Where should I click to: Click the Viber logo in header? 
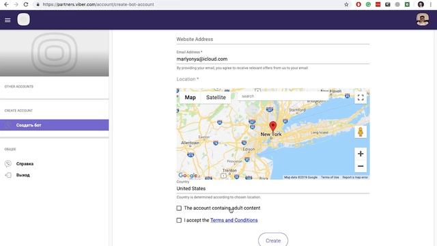23,20
